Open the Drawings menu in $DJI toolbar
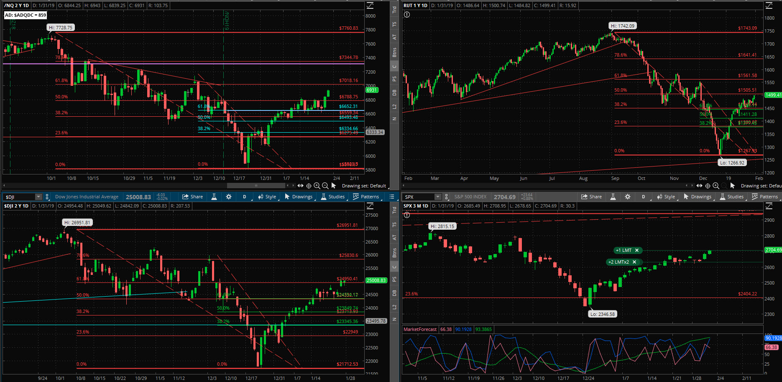The image size is (782, 382). pyautogui.click(x=299, y=197)
